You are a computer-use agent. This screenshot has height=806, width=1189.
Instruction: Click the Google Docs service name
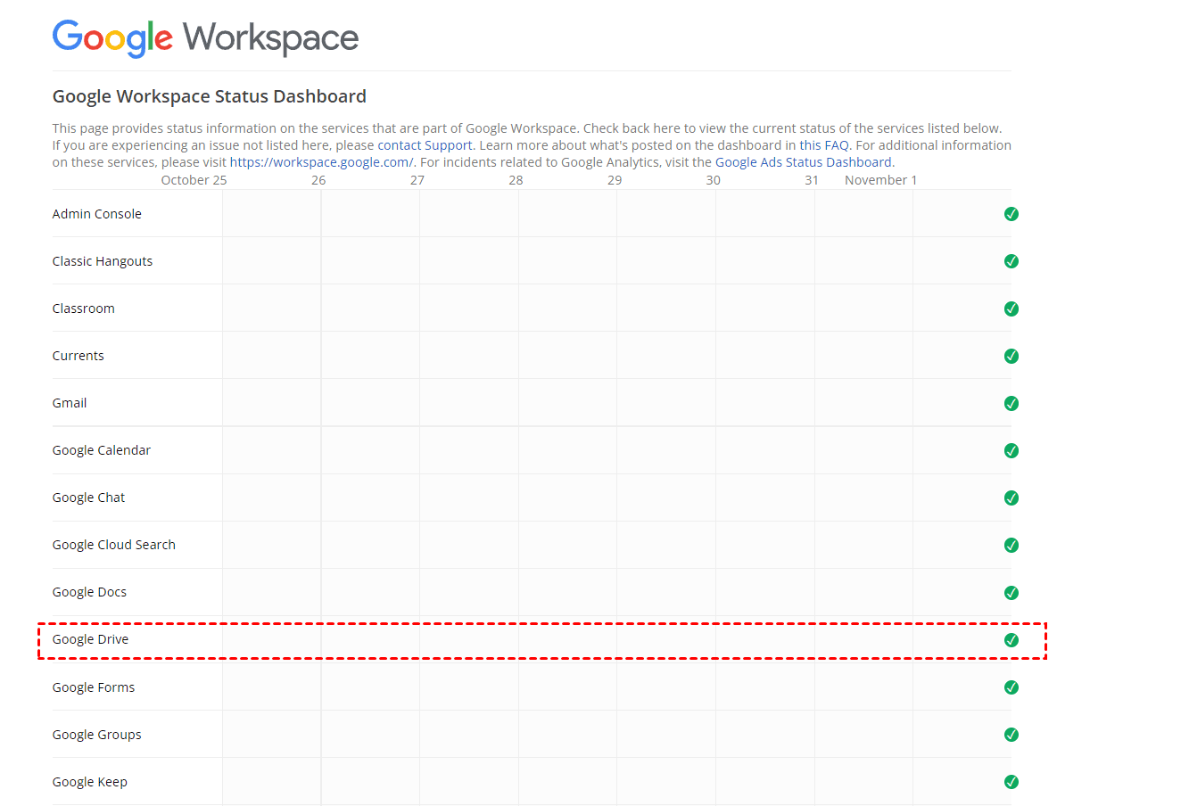point(90,592)
